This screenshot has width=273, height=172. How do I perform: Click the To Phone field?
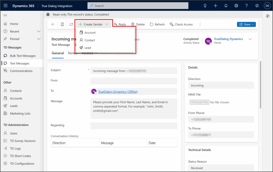click(221, 135)
